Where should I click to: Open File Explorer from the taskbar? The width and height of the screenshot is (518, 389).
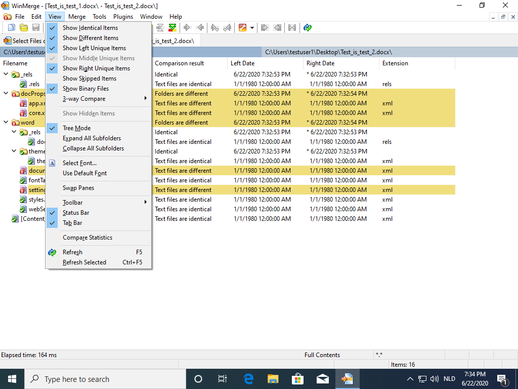click(x=273, y=379)
